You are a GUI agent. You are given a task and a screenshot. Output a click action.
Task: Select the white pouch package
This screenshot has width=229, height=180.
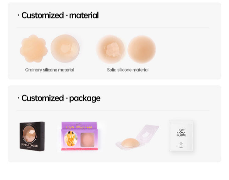point(181,135)
